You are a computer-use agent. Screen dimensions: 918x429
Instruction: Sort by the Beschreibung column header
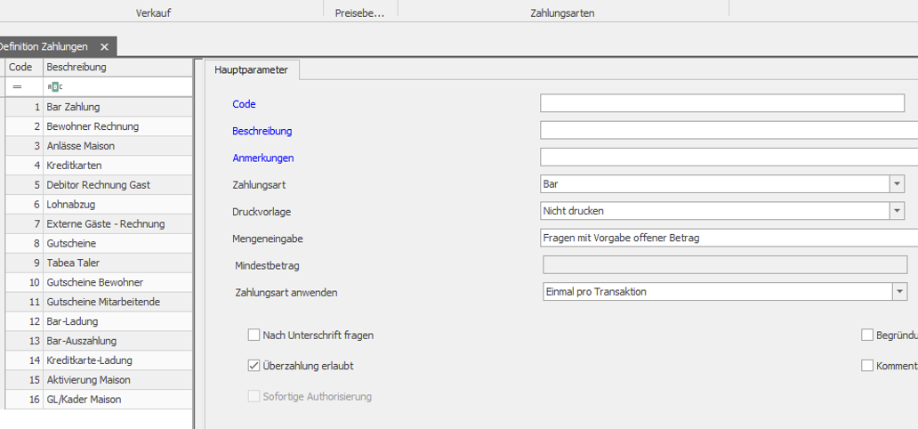(116, 67)
